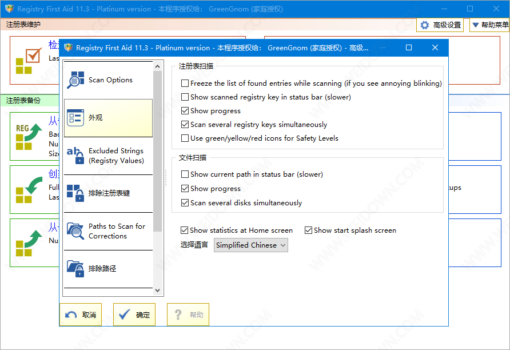Click the dialog title bar app icon

tap(68, 48)
